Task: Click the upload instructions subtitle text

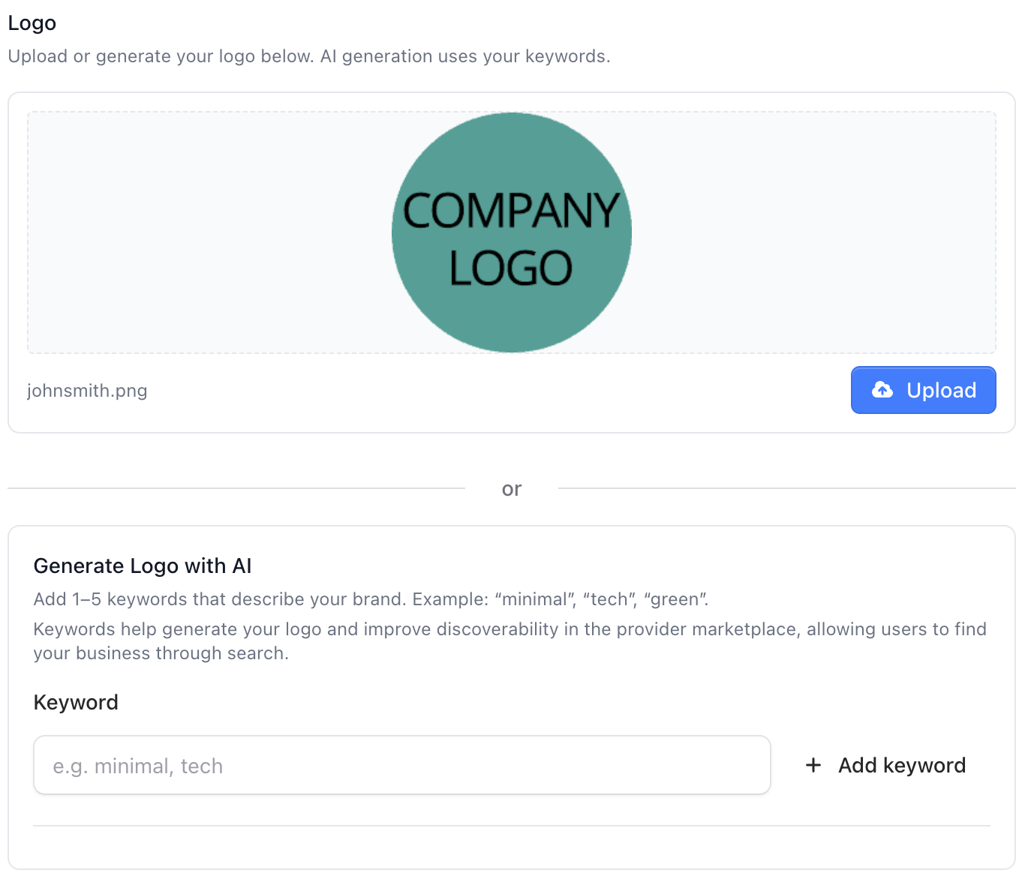Action: (x=308, y=55)
